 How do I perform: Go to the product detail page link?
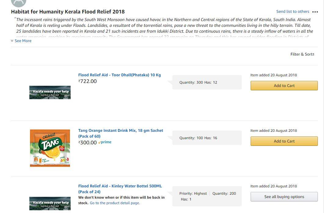tap(115, 203)
